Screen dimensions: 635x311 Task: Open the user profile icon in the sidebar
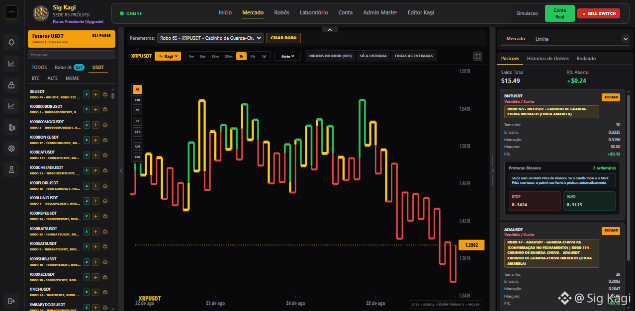tap(11, 169)
